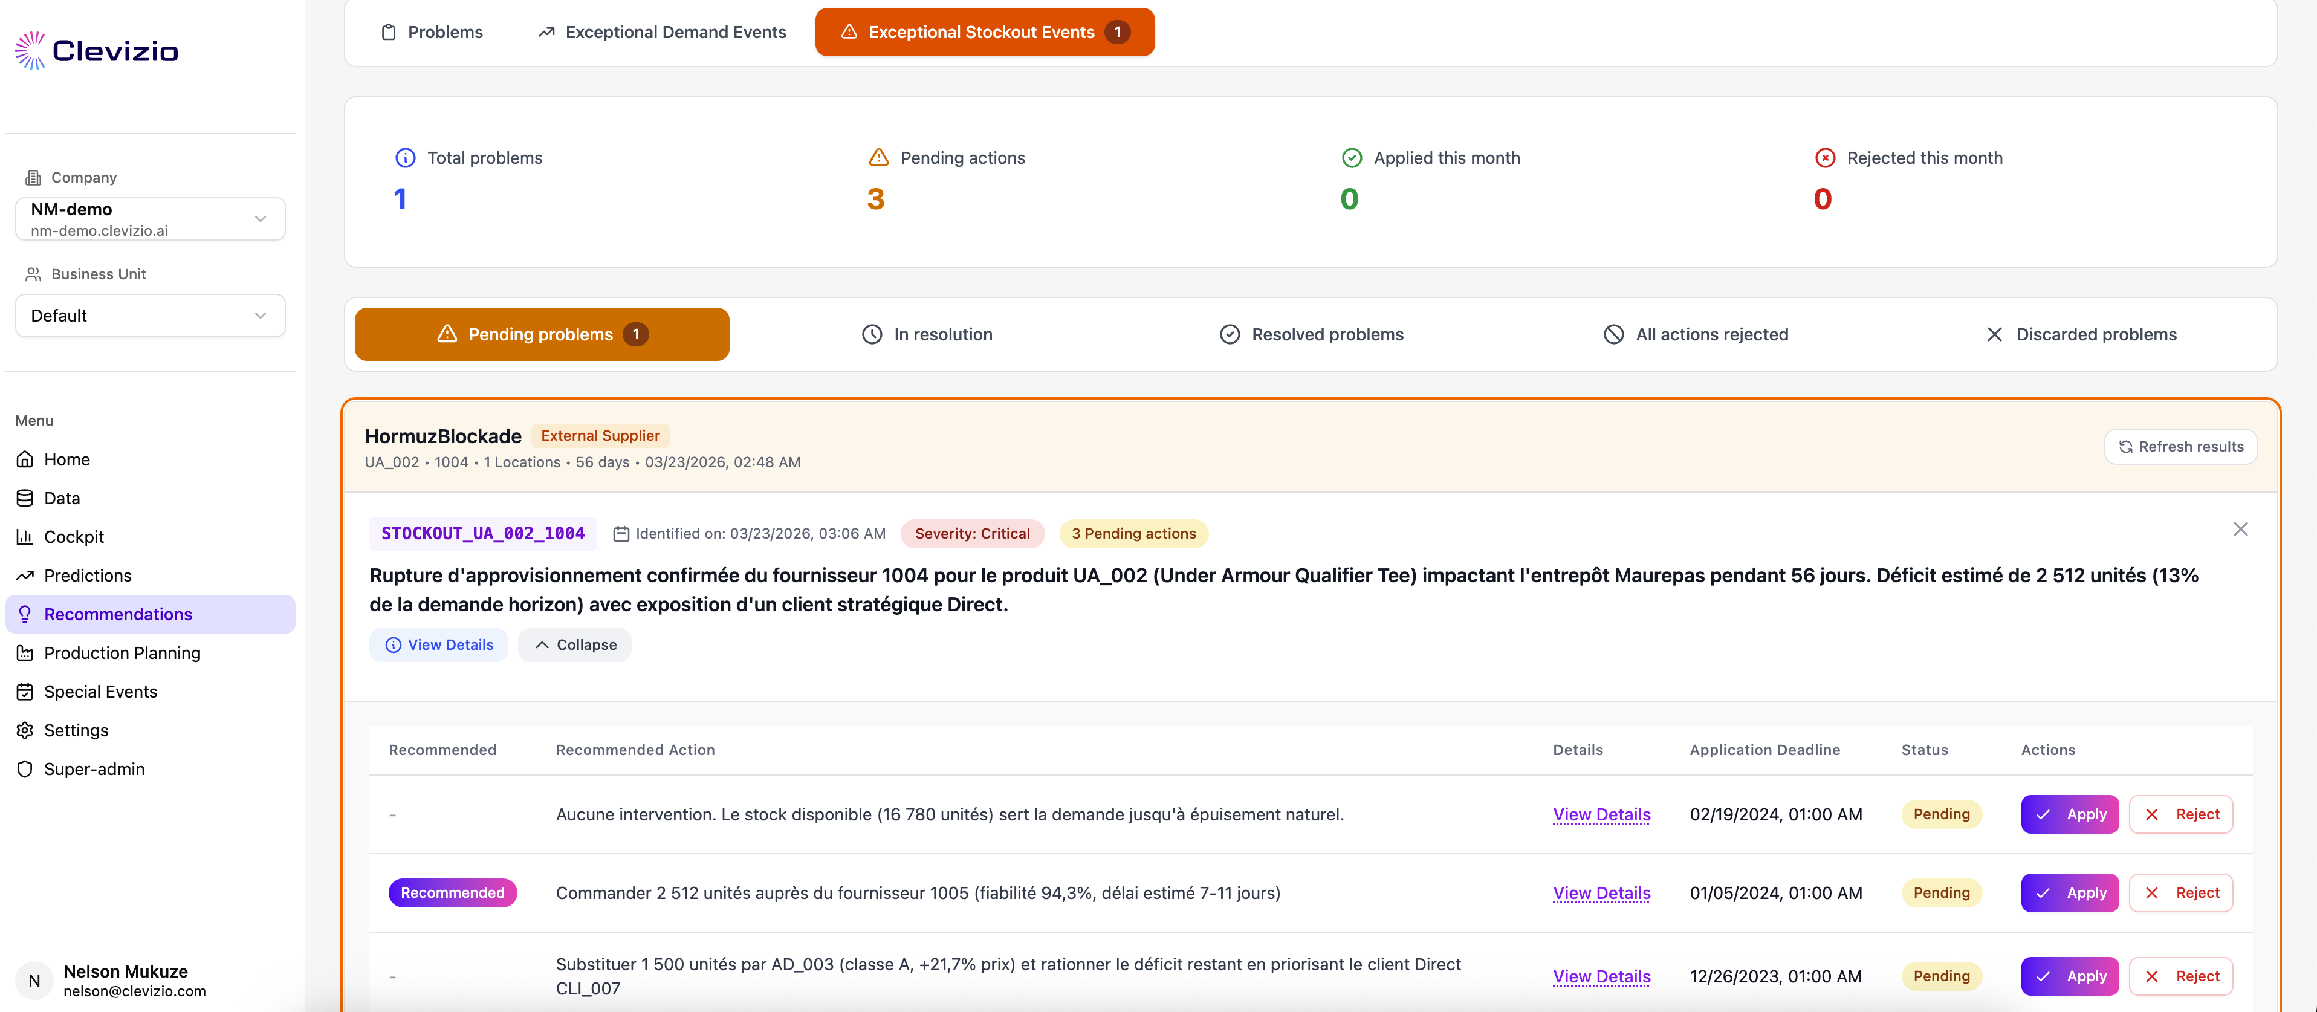Select the In resolution tab

(927, 335)
